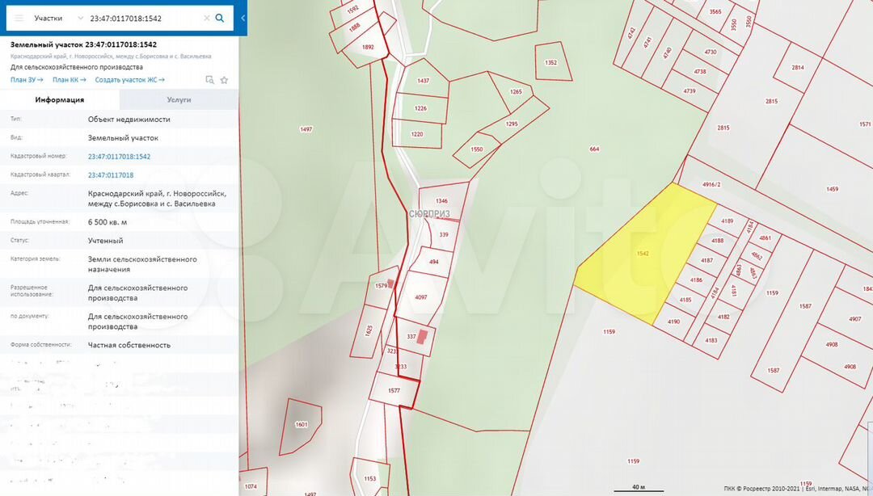Click parcel 1437 on the map
Screen dimensions: 873x496
(x=423, y=82)
